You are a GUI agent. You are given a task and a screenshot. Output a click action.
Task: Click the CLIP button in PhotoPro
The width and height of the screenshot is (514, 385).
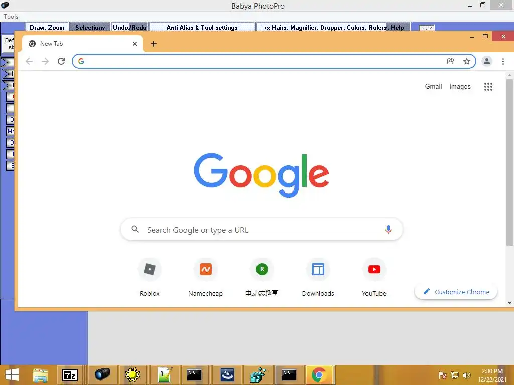click(x=427, y=28)
